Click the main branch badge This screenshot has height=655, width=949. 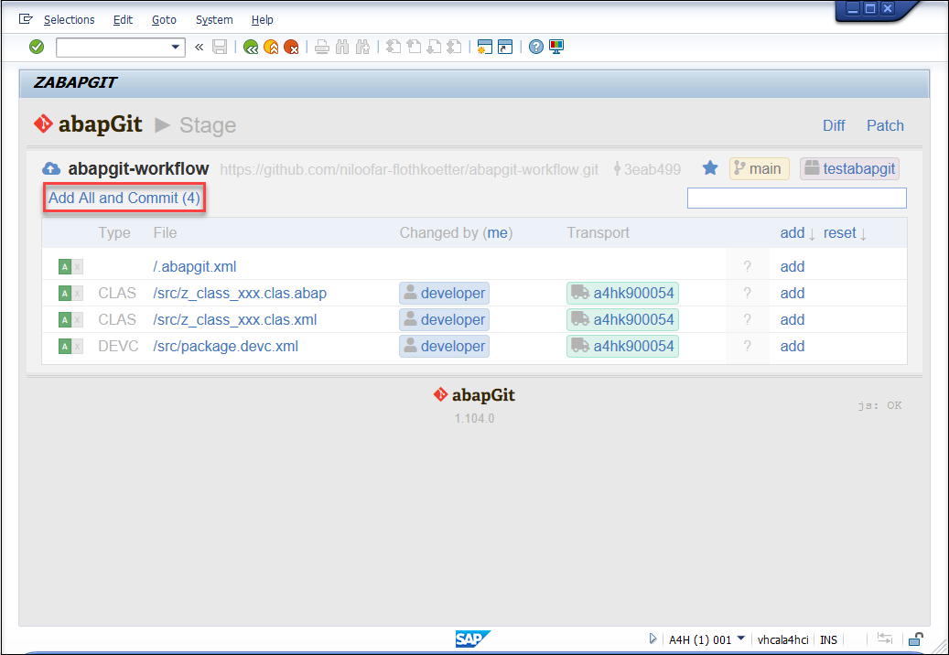759,168
